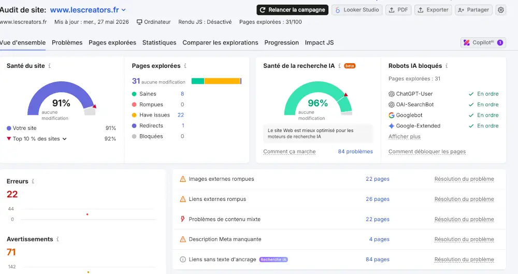Click 'Rendu JS : Désactivé' text
The image size is (518, 274).
pos(205,22)
